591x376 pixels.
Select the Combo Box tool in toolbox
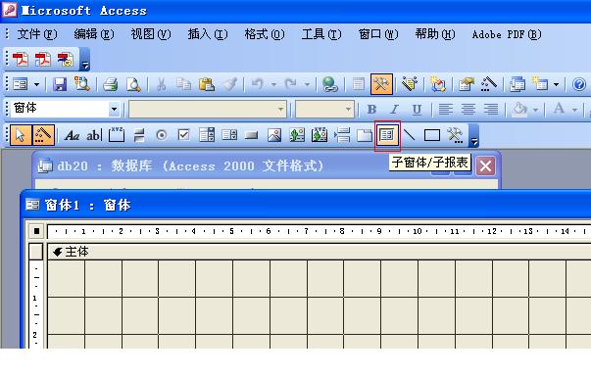click(207, 135)
